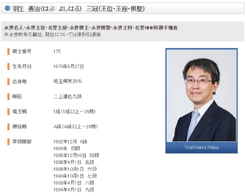The image size is (246, 196).
Task: Click the value 埼玉県所沢市
Action: click(67, 81)
